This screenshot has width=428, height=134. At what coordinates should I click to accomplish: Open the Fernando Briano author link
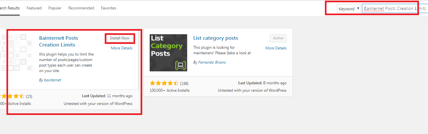coord(212,62)
